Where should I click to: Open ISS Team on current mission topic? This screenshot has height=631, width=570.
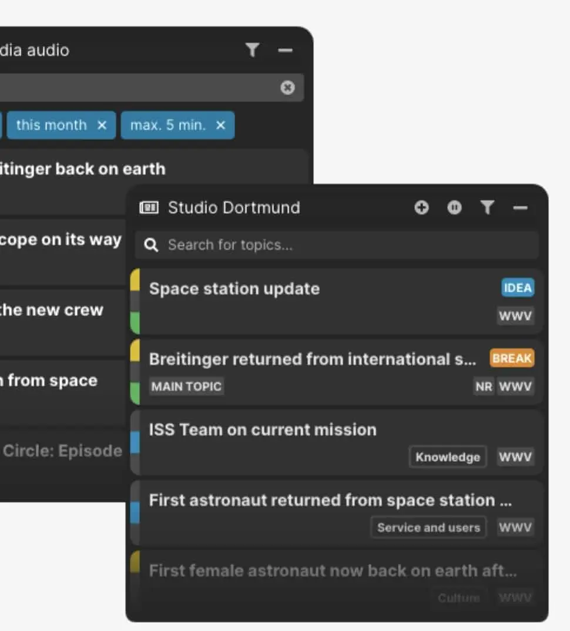(263, 430)
